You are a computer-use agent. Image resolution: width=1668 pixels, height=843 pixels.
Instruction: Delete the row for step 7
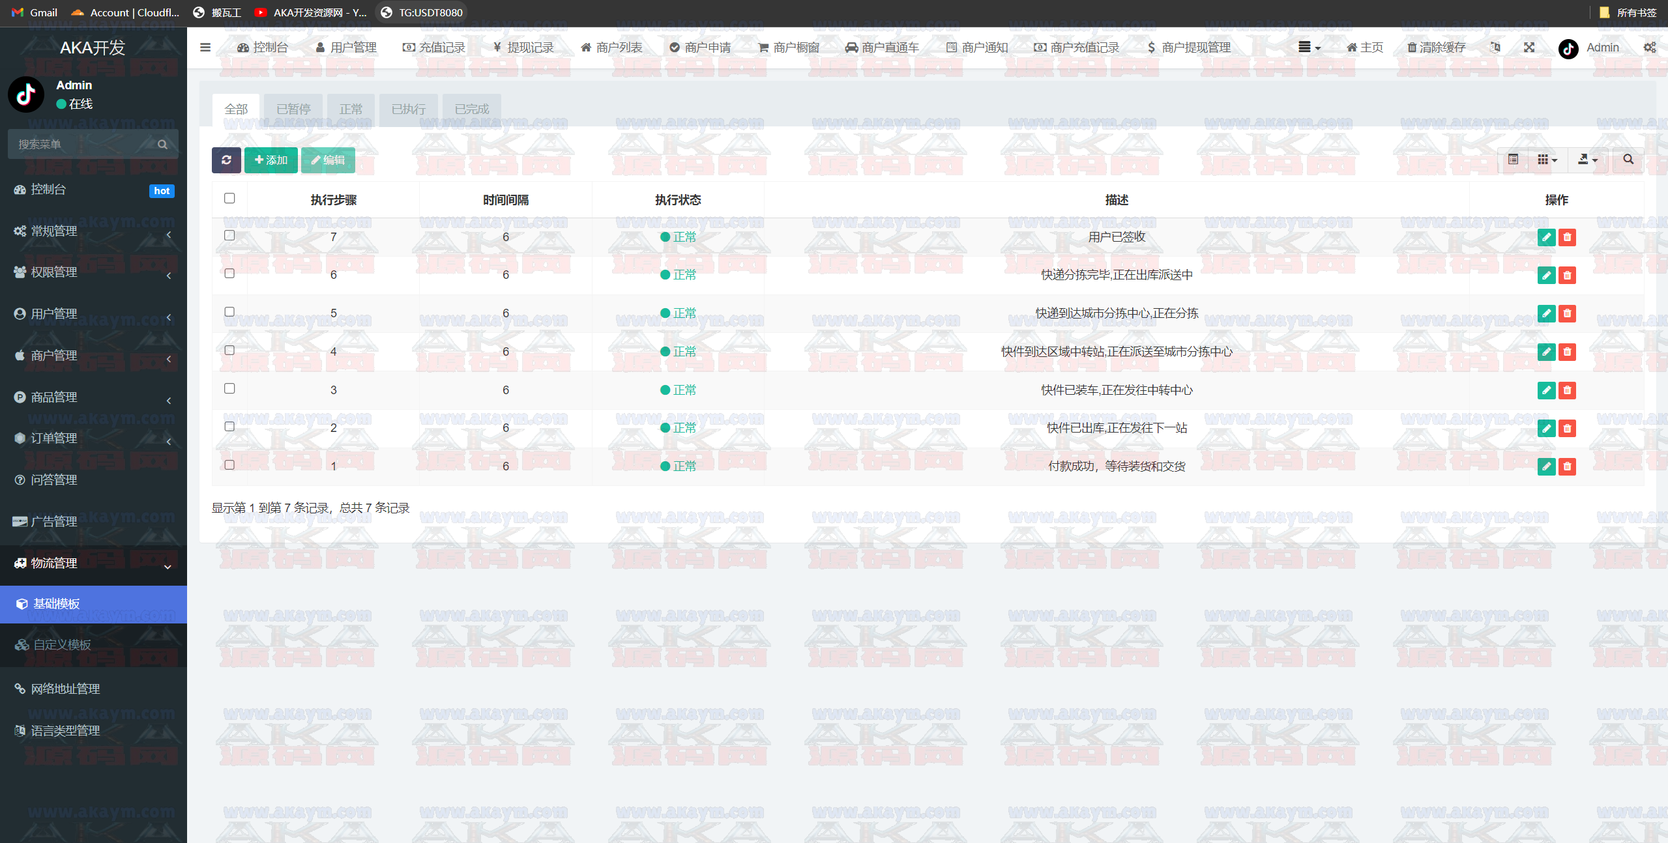[x=1567, y=237]
